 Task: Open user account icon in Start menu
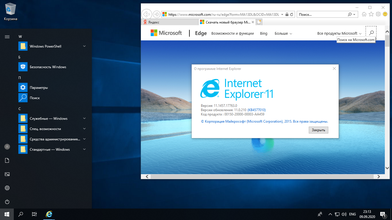7,147
